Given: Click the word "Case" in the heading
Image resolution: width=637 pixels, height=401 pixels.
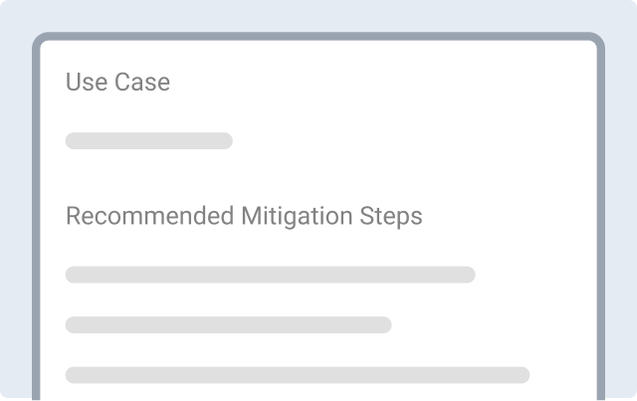Looking at the screenshot, I should click(x=142, y=82).
